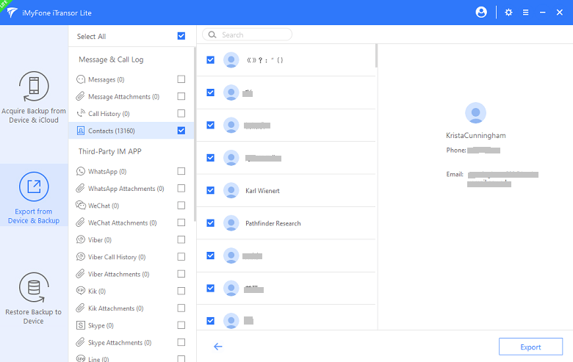Click the user account icon in title bar

(x=482, y=12)
